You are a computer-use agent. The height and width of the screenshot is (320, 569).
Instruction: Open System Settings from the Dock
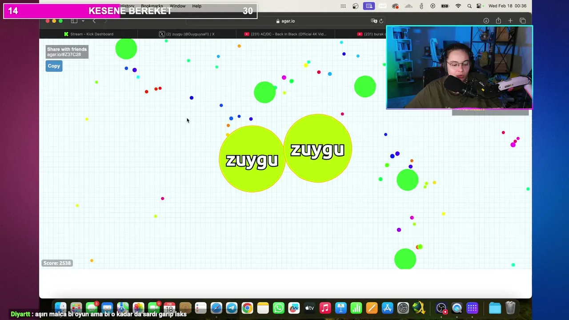point(403,308)
